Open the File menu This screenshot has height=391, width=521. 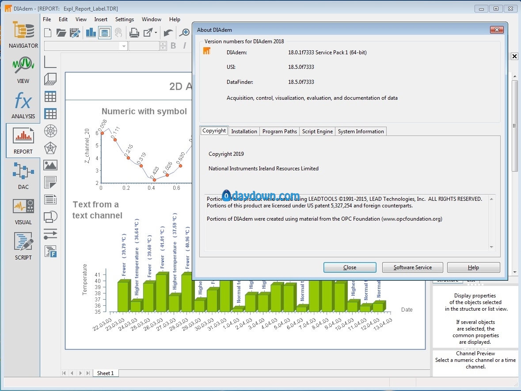pos(47,19)
